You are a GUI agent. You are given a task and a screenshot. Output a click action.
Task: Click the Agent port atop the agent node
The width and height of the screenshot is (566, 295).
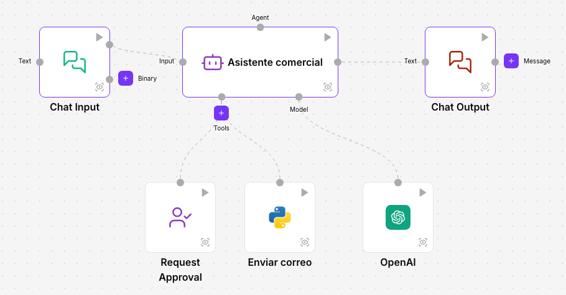click(x=260, y=27)
